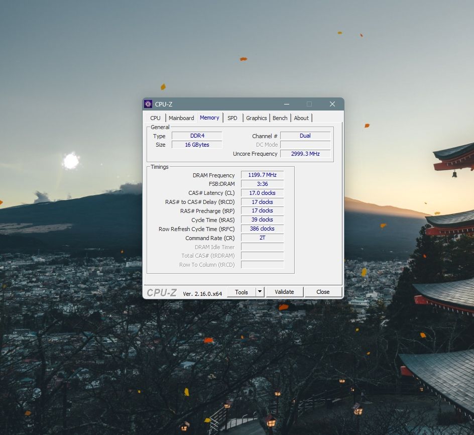Select the Memory tab

209,118
